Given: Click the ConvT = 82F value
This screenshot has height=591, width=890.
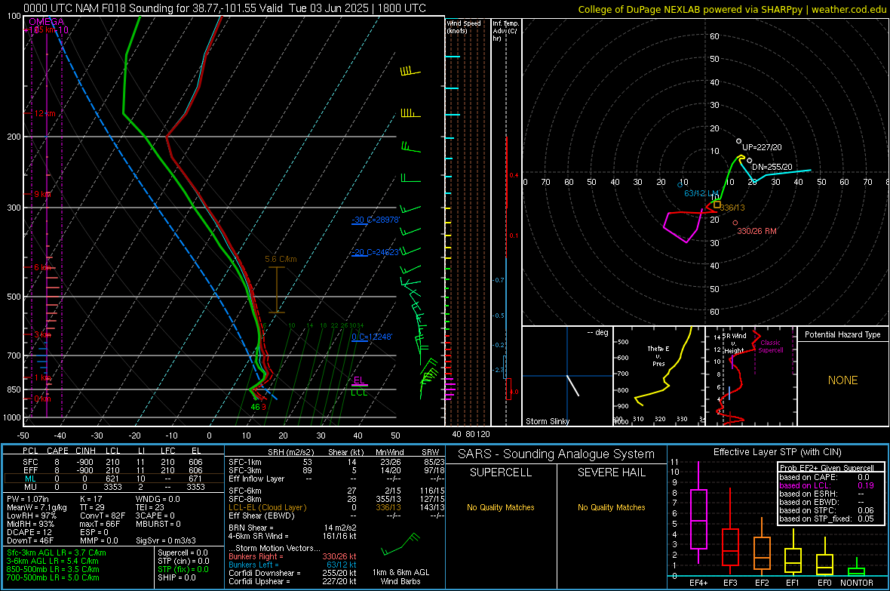Looking at the screenshot, I should 103,516.
